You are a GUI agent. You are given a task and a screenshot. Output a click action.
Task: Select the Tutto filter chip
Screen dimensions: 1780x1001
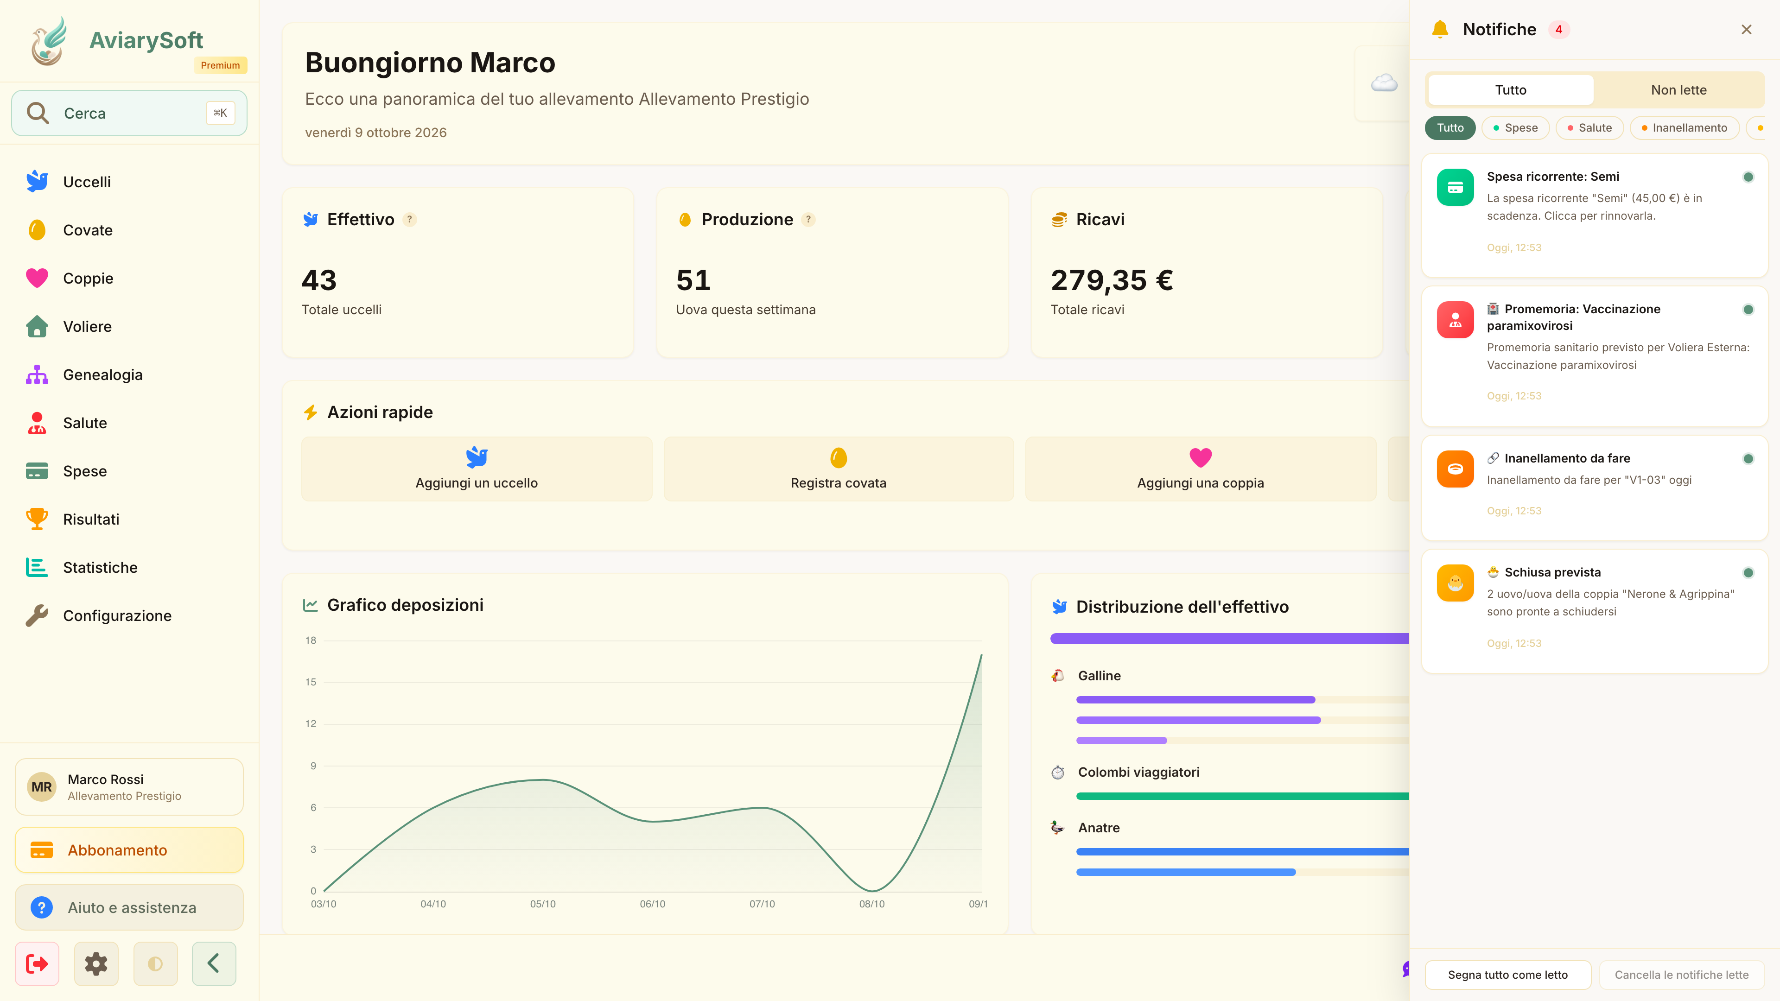[1450, 128]
